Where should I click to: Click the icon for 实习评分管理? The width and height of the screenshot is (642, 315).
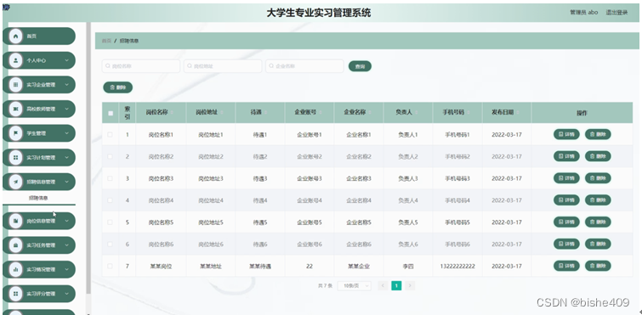(15, 294)
